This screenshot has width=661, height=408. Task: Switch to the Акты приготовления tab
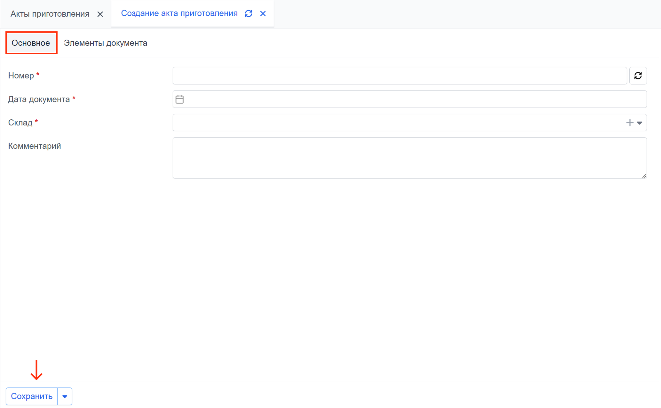click(50, 14)
